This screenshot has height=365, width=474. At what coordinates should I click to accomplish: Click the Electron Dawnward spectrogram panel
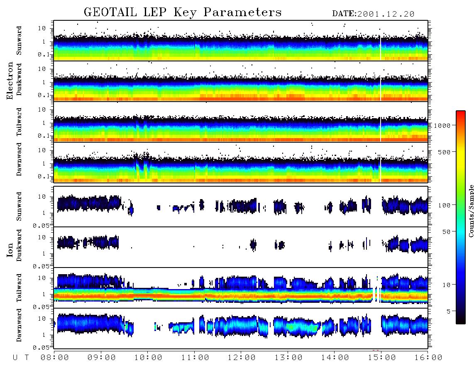[x=241, y=163]
